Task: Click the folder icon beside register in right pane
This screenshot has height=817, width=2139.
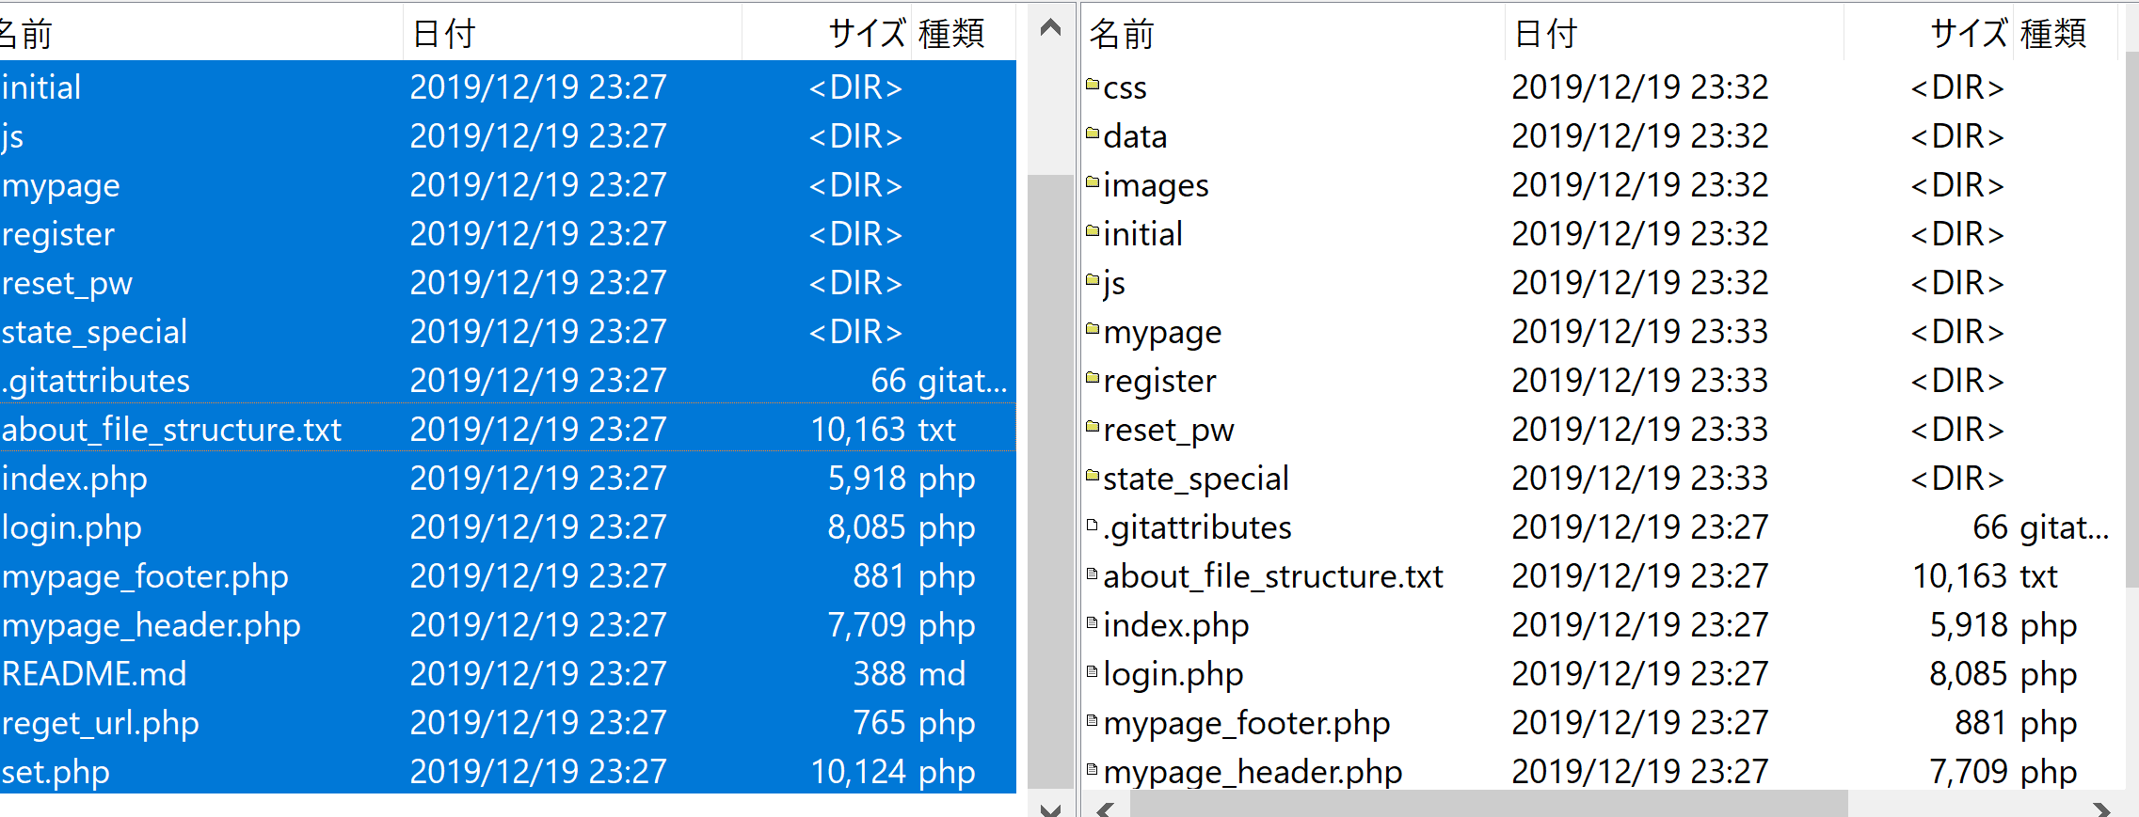Action: (x=1093, y=378)
